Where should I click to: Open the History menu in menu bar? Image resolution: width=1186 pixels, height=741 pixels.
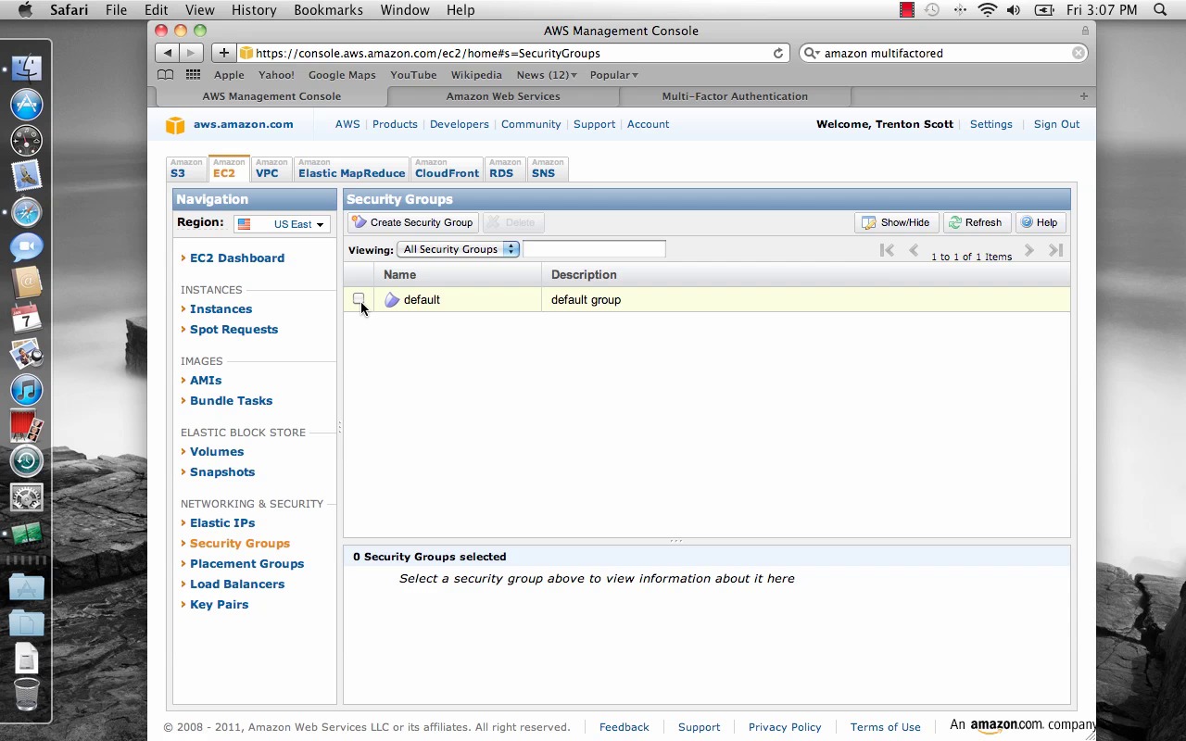(254, 10)
